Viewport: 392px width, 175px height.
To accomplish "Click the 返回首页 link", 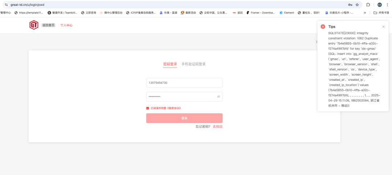I will (x=49, y=25).
